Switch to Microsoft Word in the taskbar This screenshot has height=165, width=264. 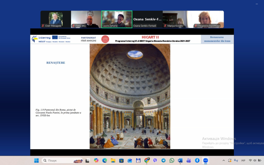point(180,160)
